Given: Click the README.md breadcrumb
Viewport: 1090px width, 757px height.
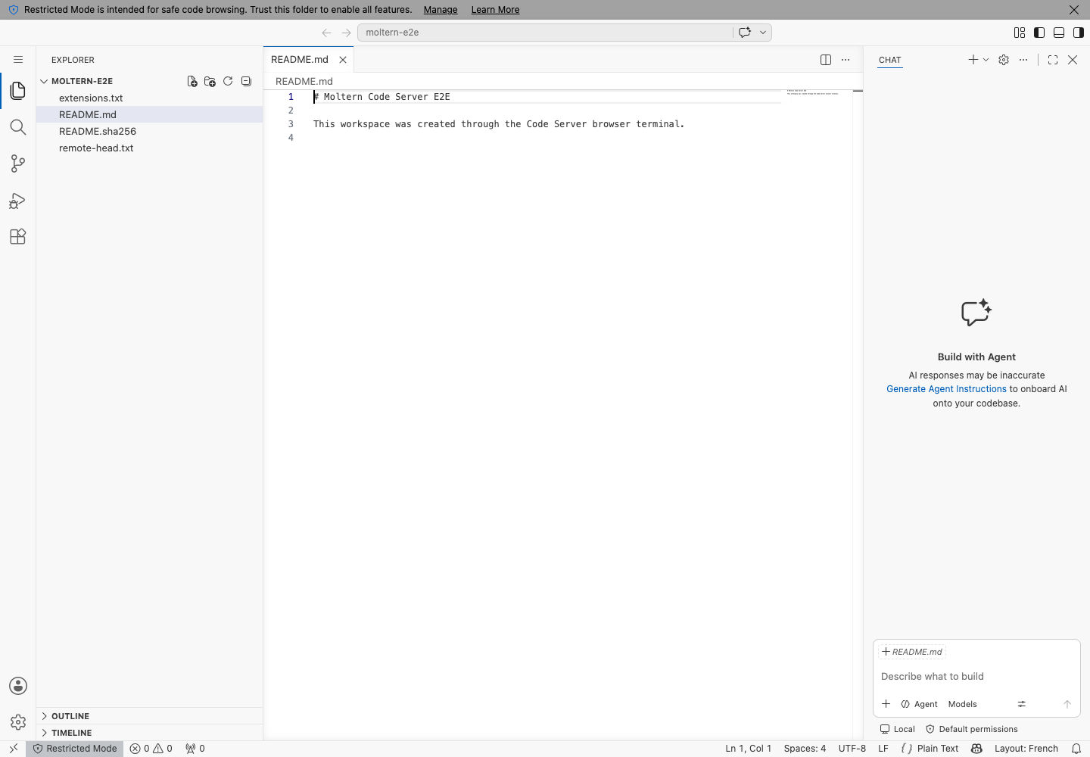Looking at the screenshot, I should click(304, 82).
